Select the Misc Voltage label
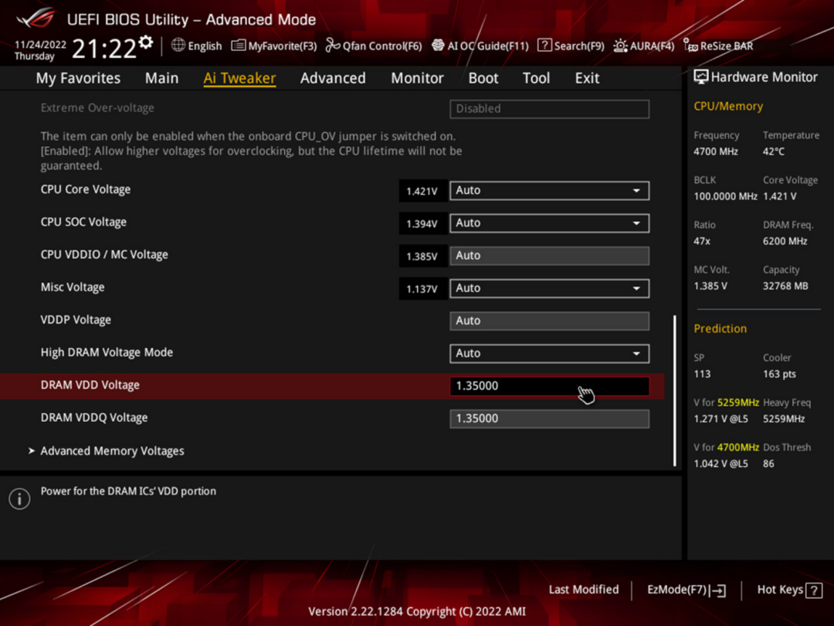This screenshot has width=834, height=626. (x=73, y=287)
